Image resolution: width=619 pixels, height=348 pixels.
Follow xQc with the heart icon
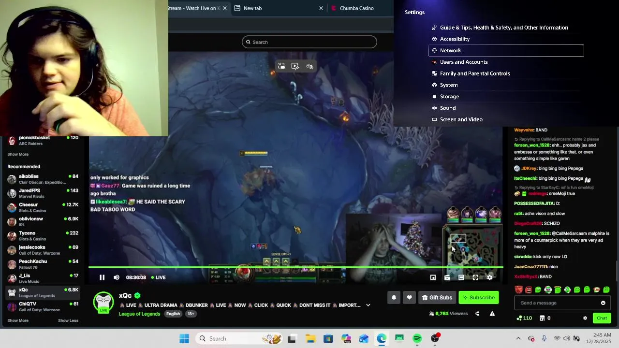coord(409,298)
